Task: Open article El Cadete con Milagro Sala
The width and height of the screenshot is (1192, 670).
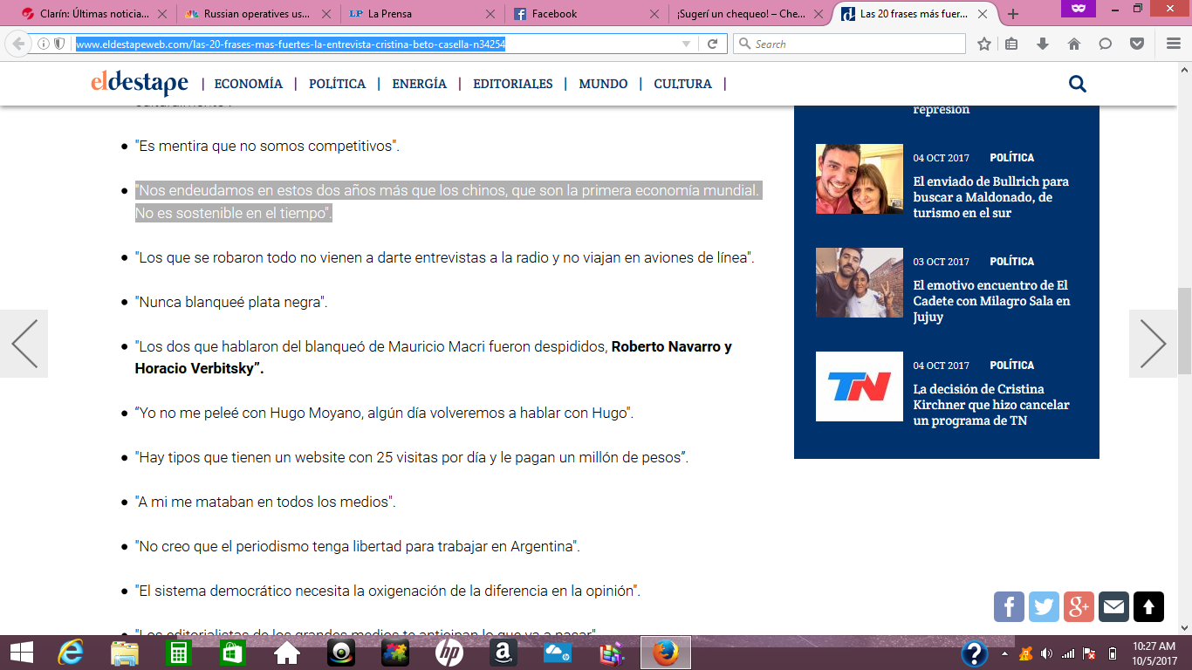Action: (991, 301)
